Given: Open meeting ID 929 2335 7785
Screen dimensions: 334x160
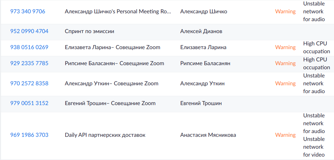Looking at the screenshot, I should pos(29,63).
